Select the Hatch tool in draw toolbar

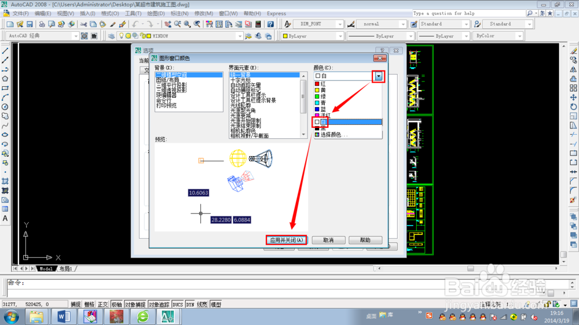pos(5,181)
